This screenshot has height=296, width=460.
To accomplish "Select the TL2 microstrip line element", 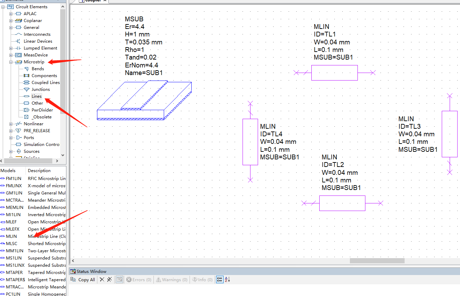I will click(x=342, y=203).
